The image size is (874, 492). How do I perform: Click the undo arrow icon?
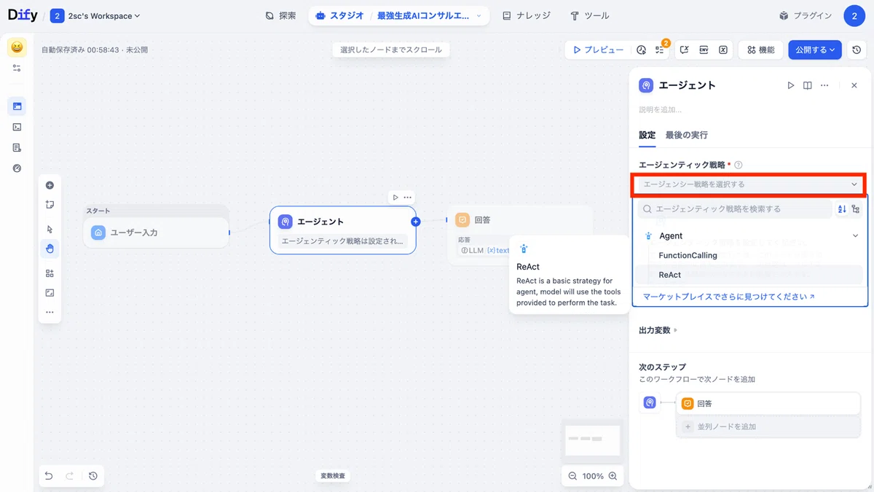coord(49,476)
